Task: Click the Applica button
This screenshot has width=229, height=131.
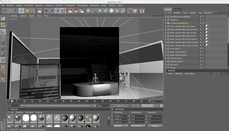Action: point(155,126)
